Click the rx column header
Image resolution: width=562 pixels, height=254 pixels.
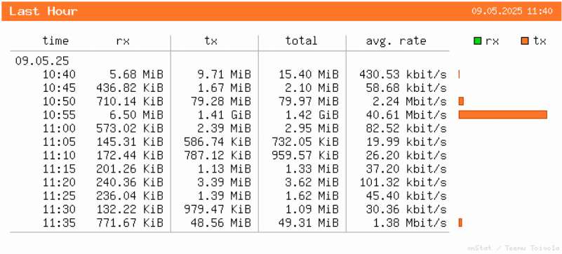click(123, 41)
